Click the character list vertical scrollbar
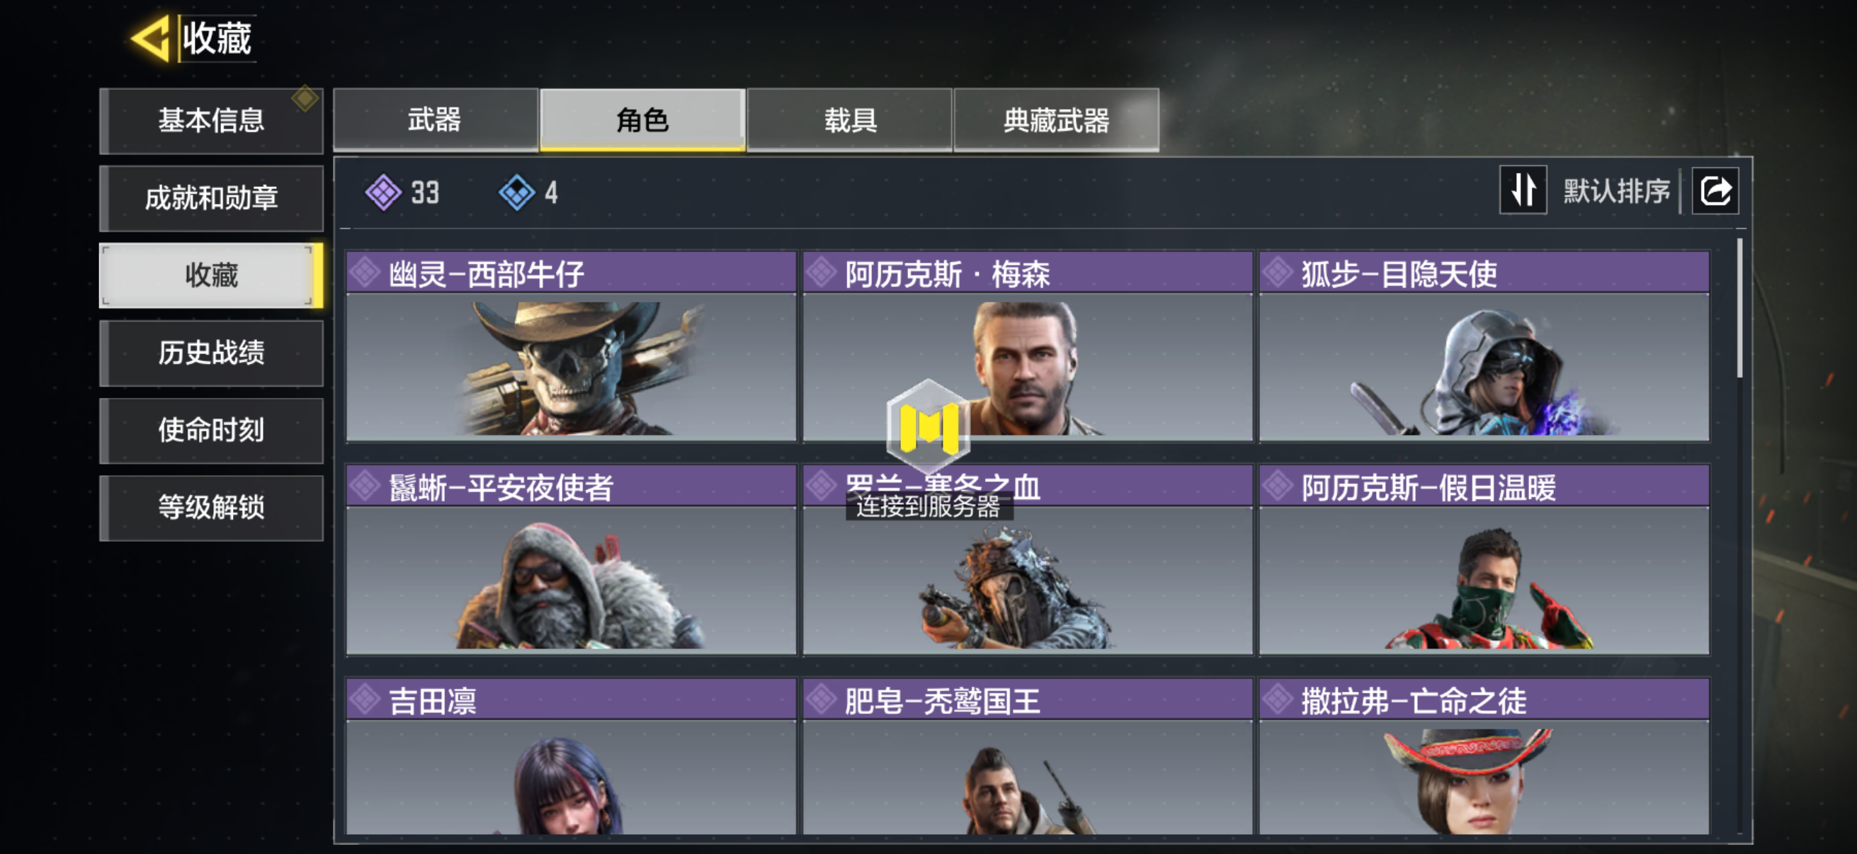Image resolution: width=1857 pixels, height=854 pixels. [1739, 309]
